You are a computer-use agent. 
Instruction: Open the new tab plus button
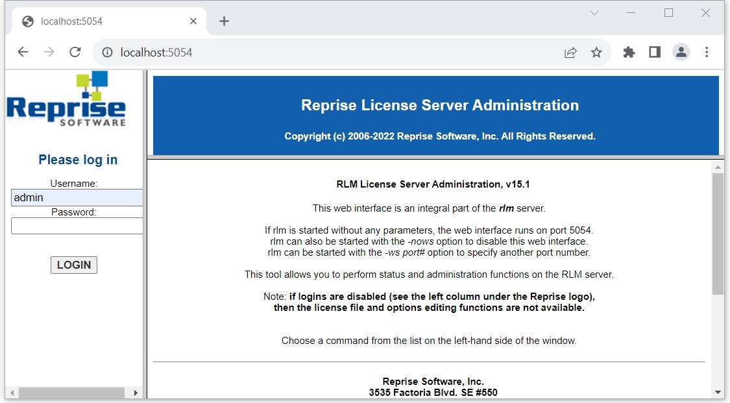click(x=224, y=21)
